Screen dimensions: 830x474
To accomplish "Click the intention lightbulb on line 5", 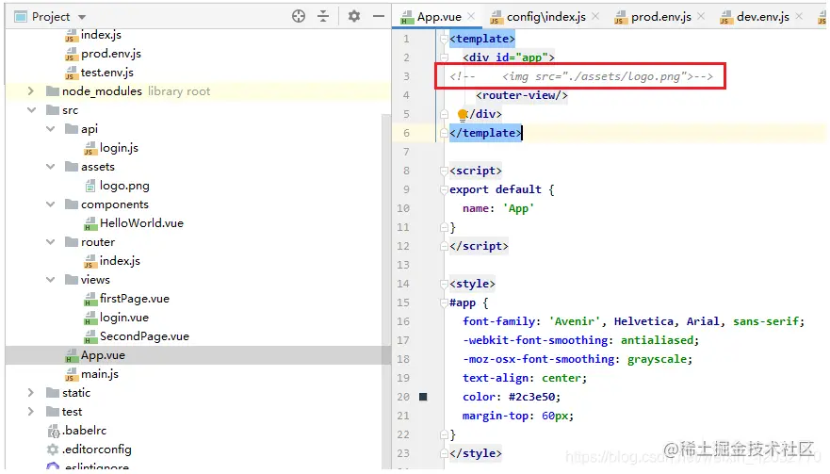I will pos(463,114).
